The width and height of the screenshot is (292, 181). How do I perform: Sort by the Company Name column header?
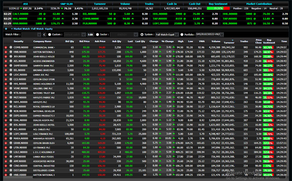point(42,41)
